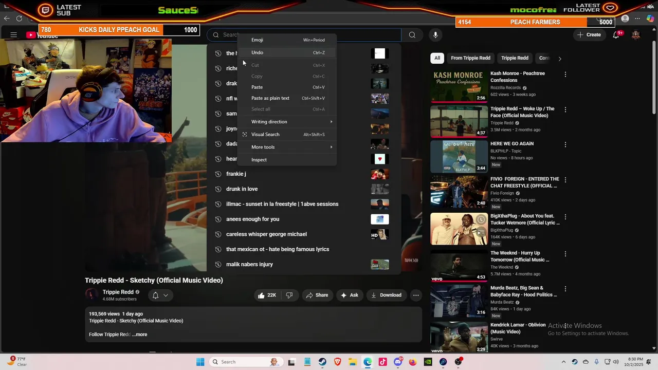
Task: Open subscription notification bell dropdown
Action: pyautogui.click(x=160, y=295)
